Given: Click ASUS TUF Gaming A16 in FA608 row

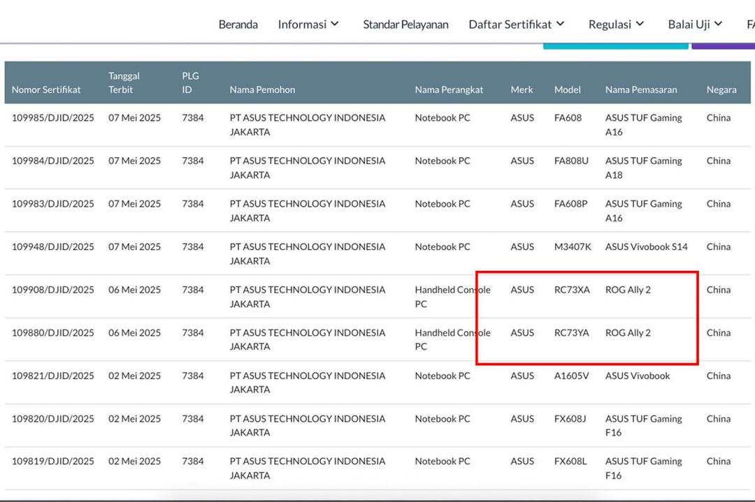Looking at the screenshot, I should (643, 124).
